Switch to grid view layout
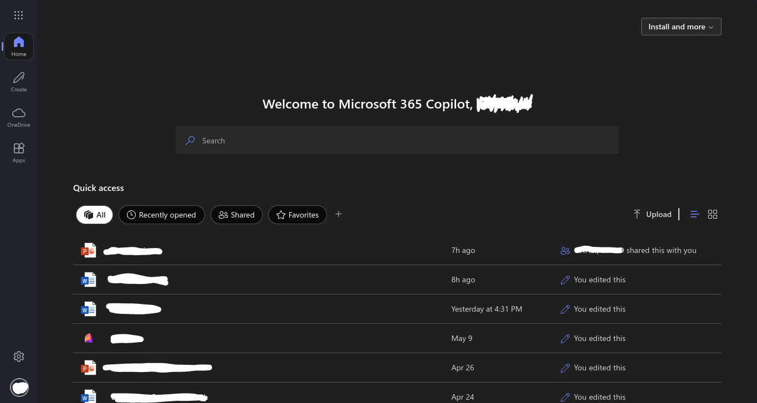 click(713, 214)
